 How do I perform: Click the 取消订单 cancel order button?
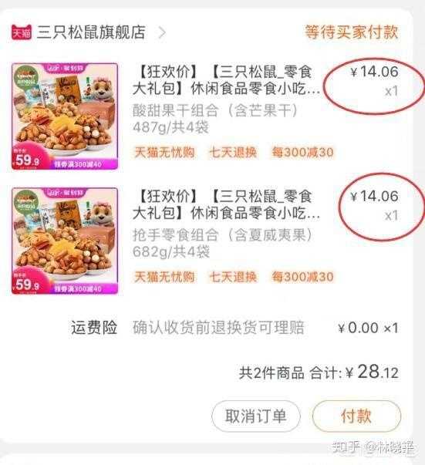click(x=256, y=416)
